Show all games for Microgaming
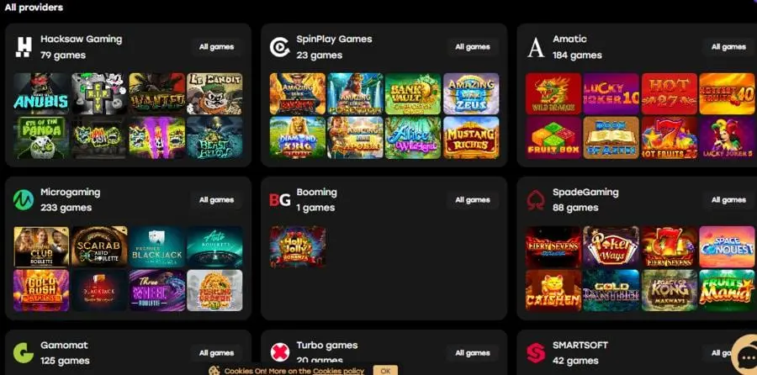Image resolution: width=757 pixels, height=375 pixels. pos(216,200)
